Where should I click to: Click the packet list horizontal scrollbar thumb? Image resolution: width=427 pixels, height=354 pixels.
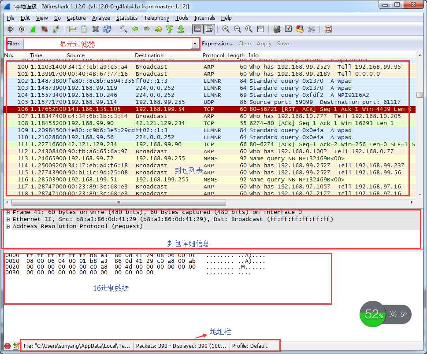click(119, 202)
